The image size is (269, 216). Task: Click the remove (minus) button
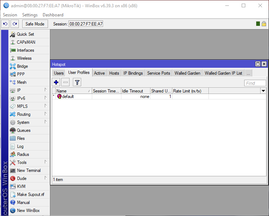tap(66, 82)
